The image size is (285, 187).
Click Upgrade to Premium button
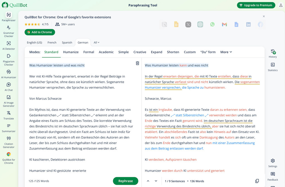pyautogui.click(x=256, y=5)
